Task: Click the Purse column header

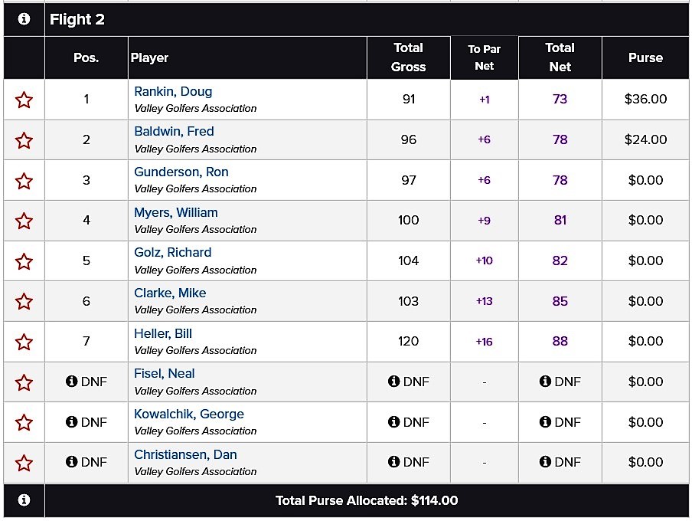Action: point(645,57)
